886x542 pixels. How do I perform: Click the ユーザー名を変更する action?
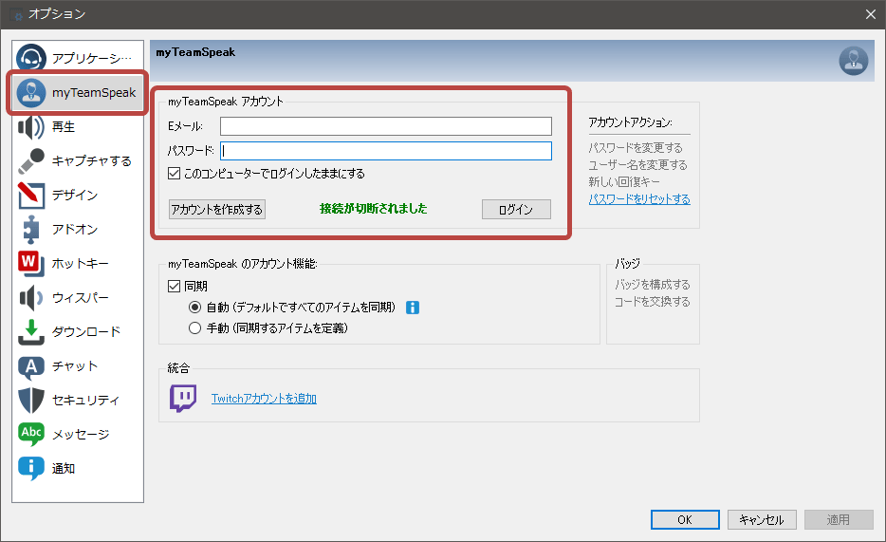coord(638,164)
